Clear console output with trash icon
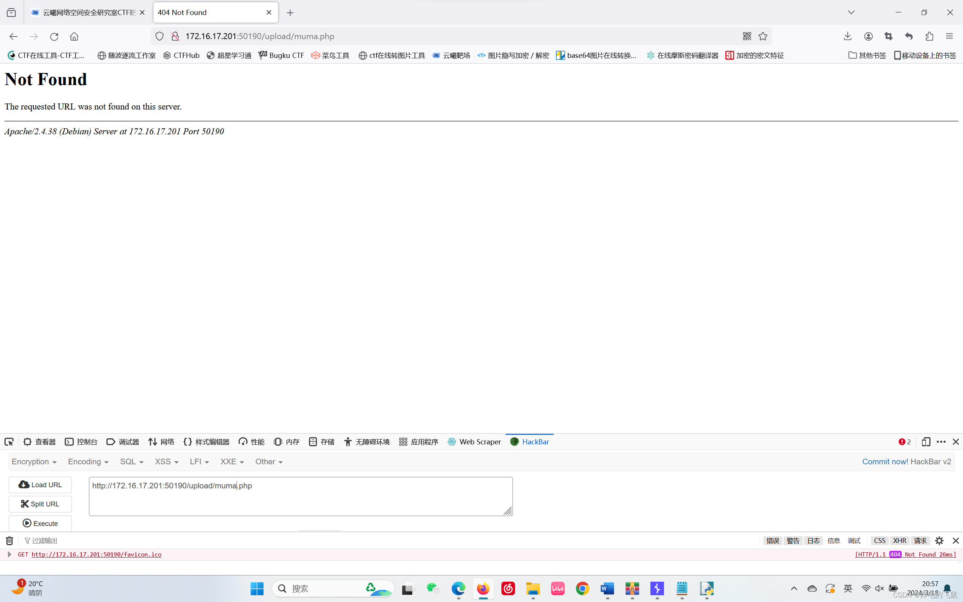The image size is (963, 602). tap(9, 540)
